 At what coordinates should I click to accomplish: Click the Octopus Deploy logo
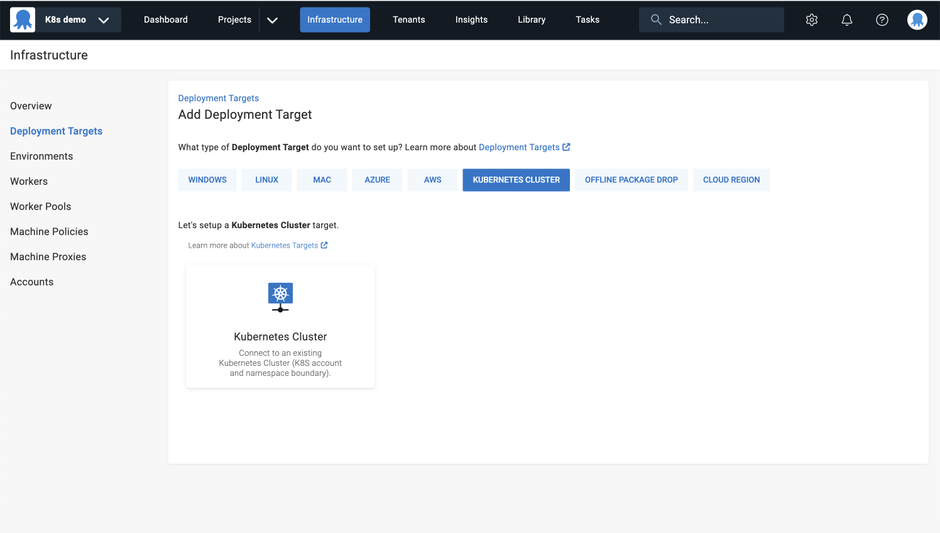(x=23, y=19)
